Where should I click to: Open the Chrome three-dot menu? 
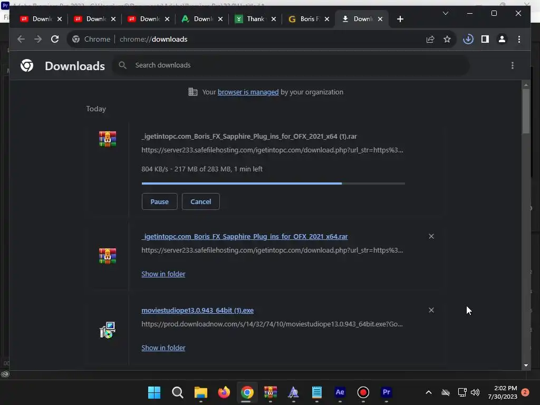click(x=519, y=39)
